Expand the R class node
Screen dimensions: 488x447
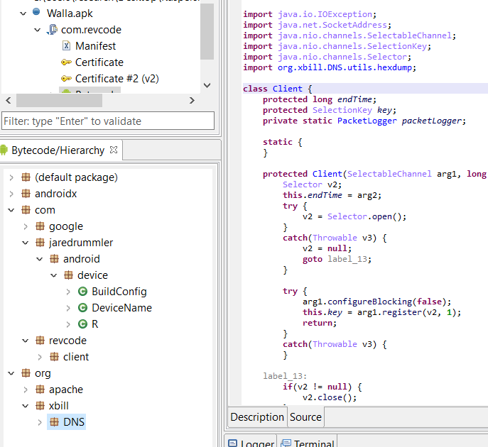pyautogui.click(x=68, y=324)
